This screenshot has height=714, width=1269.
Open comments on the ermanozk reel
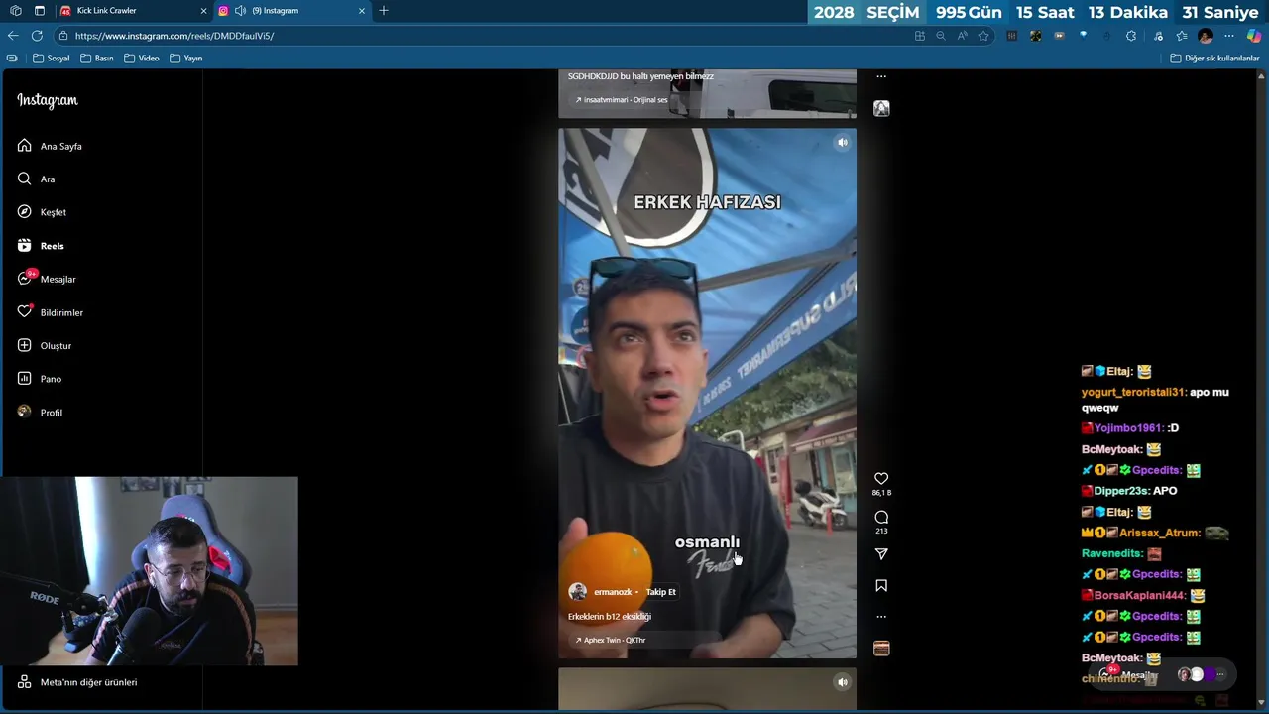[x=881, y=517]
